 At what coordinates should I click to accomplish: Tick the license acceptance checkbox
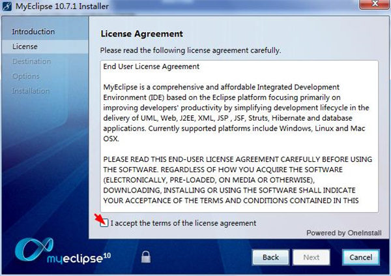pyautogui.click(x=105, y=223)
